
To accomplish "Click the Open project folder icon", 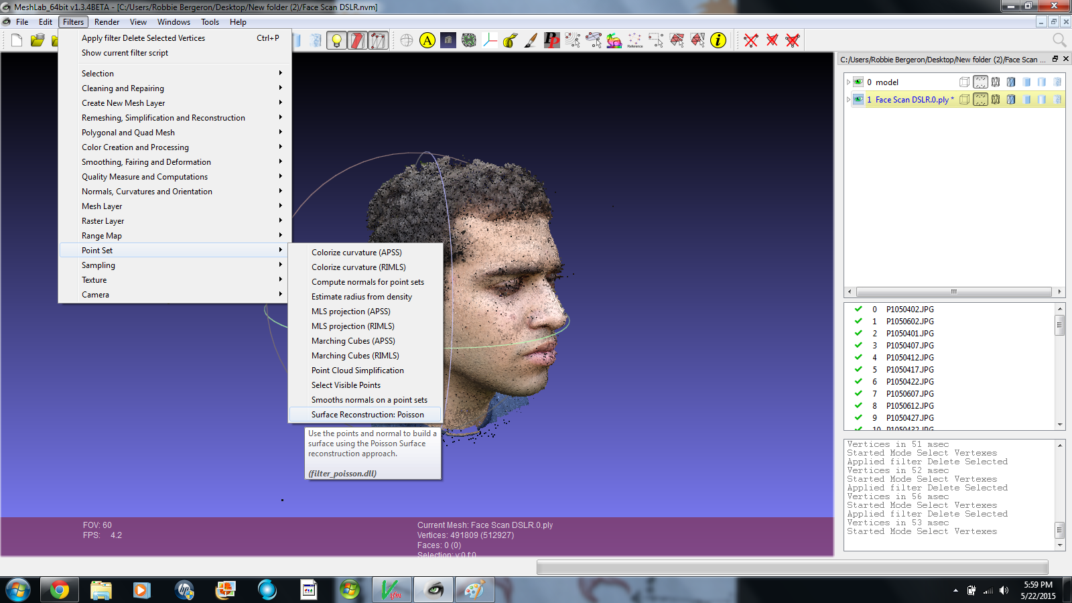I will pos(38,40).
